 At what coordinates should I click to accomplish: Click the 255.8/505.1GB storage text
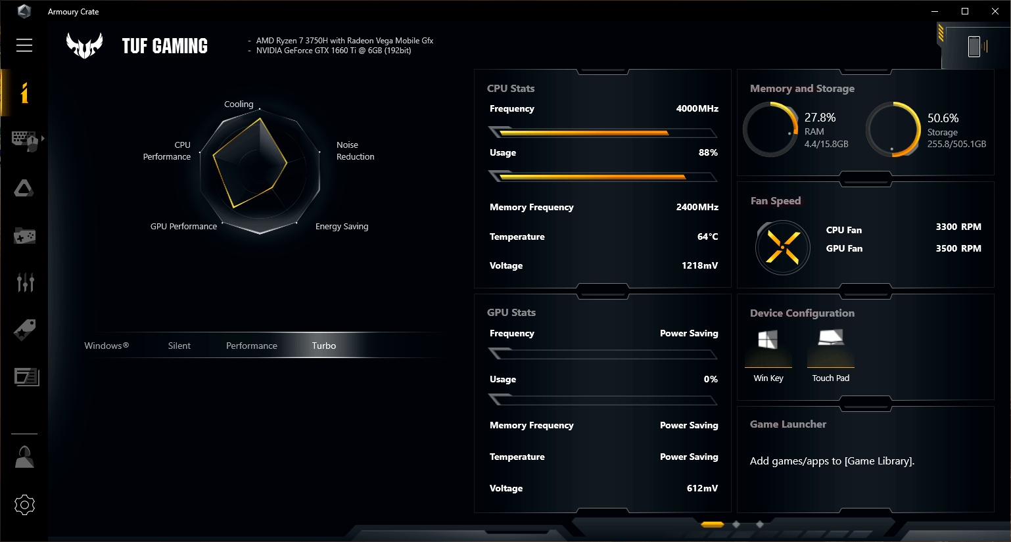point(957,144)
